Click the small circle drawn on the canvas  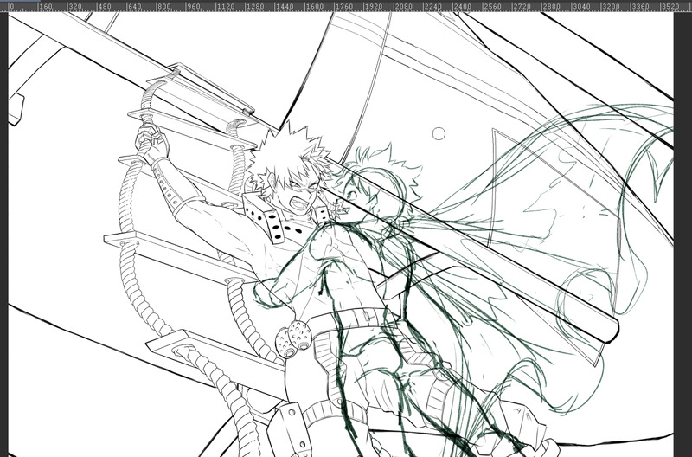coord(439,134)
